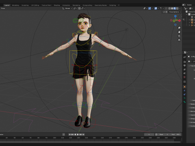This screenshot has width=195, height=146.
Task: Open the scene browse icon in top bar
Action: point(184,5)
